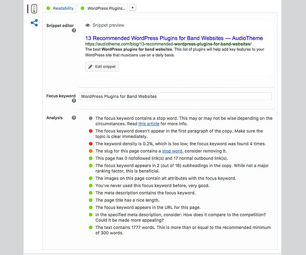Click the images alt attributes message text

click(x=166, y=178)
